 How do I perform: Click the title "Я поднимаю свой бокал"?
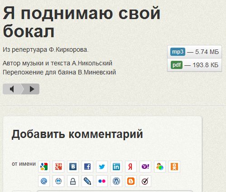click(82, 22)
